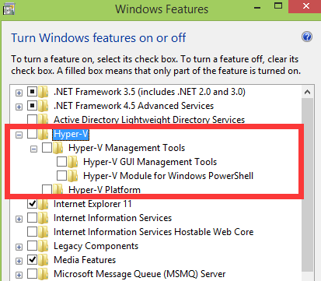Click the IIS Hostable Web Core folder icon
Image resolution: width=321 pixels, height=281 pixels.
(x=44, y=232)
